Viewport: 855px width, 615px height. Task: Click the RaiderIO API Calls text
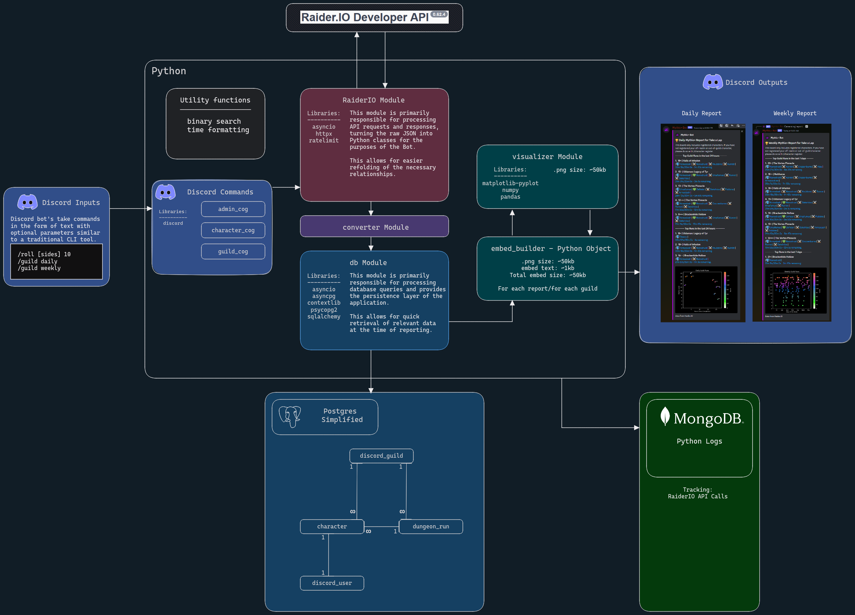click(698, 496)
